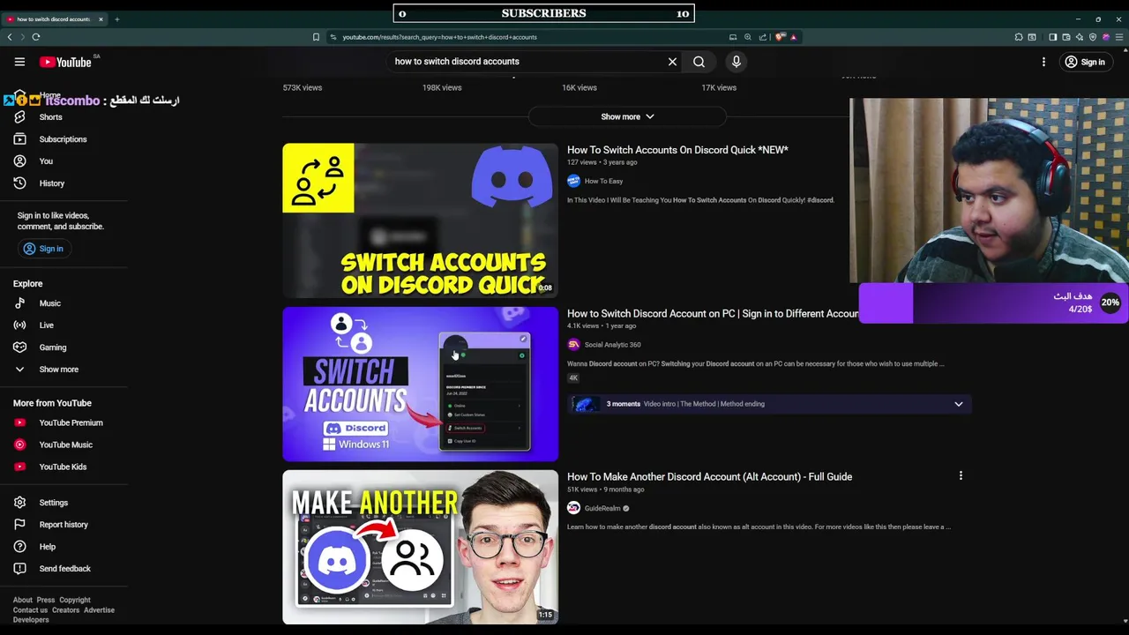The image size is (1129, 635).
Task: Open How To Make Another Discord Account title
Action: (x=709, y=477)
